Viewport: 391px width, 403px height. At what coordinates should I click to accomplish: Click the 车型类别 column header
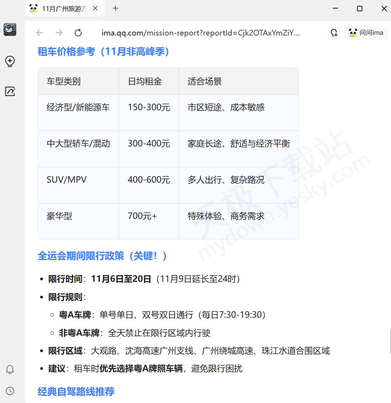pos(64,81)
